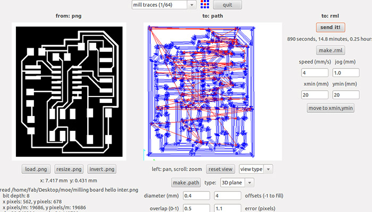The image size is (372, 212).
Task: Click the jog (mm) input field
Action: pos(345,73)
